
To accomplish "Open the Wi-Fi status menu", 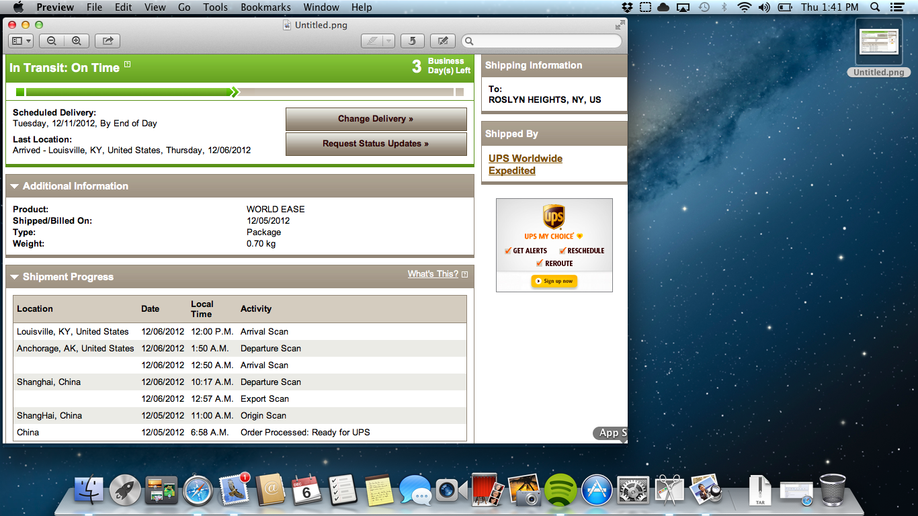I will (744, 7).
